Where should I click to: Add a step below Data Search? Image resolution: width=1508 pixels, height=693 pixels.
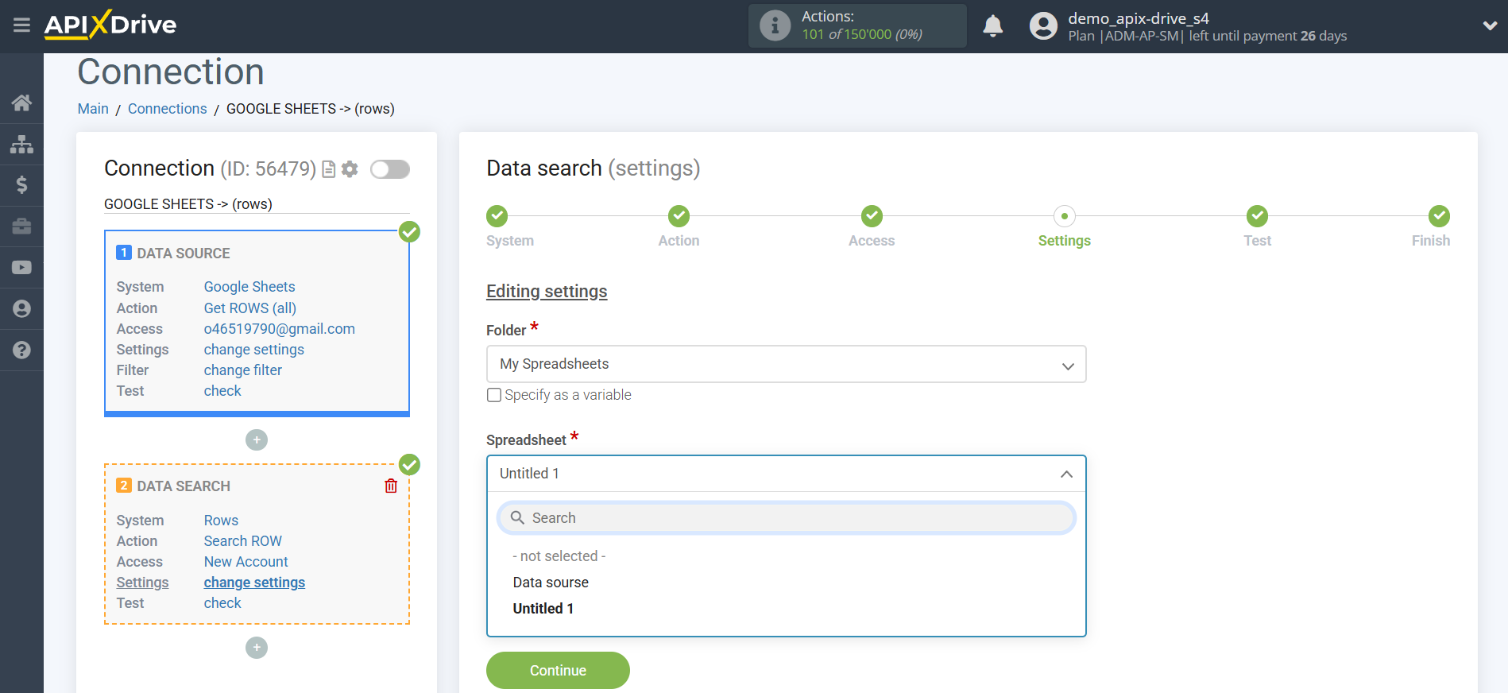(257, 648)
